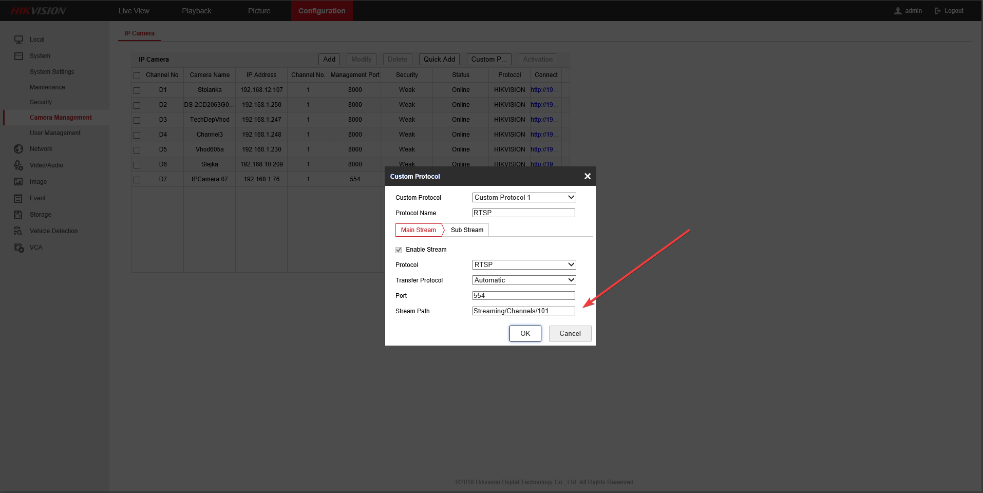The image size is (983, 493).
Task: Click the admin user icon
Action: [898, 11]
